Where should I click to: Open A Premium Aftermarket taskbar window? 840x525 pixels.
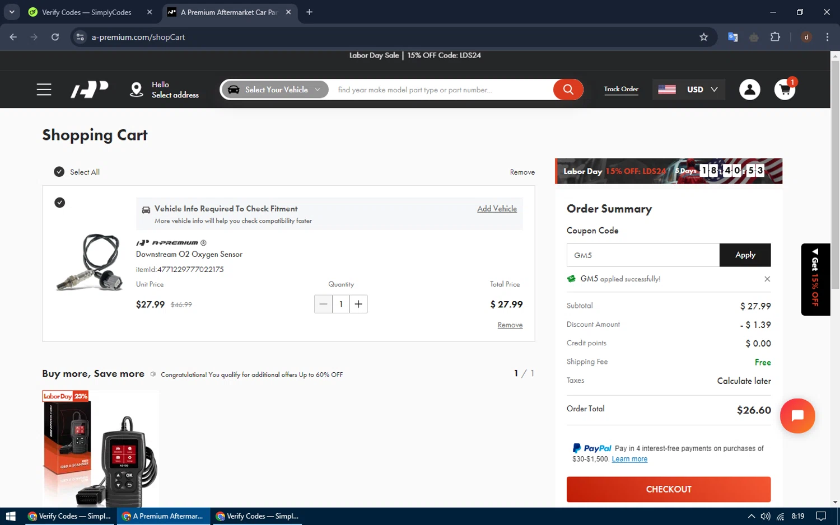coord(163,516)
